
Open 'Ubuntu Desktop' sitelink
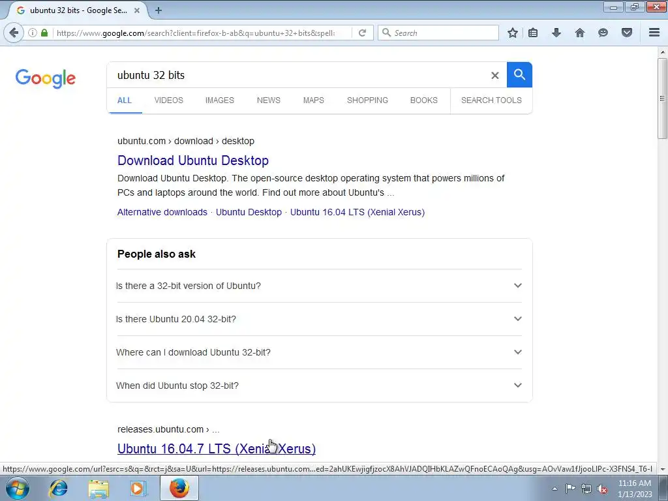[249, 212]
